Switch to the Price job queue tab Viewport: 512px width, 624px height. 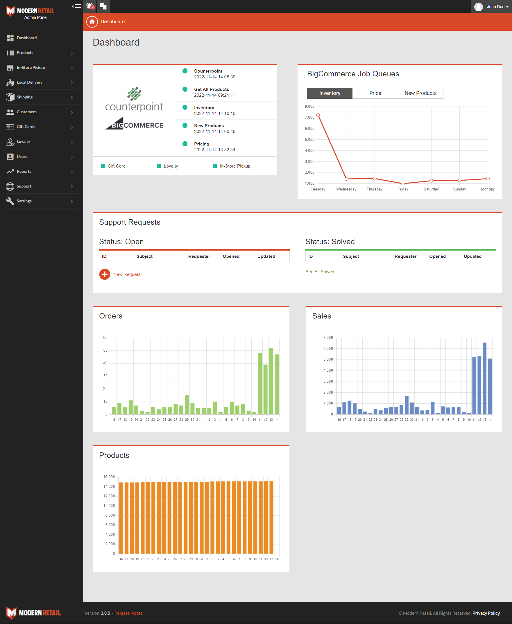(x=375, y=93)
